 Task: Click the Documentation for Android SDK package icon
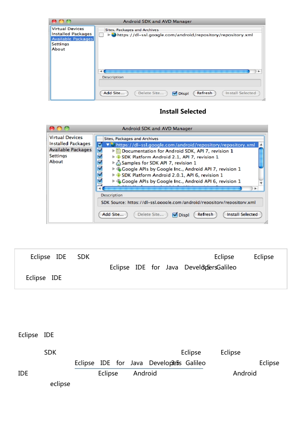tap(119, 151)
